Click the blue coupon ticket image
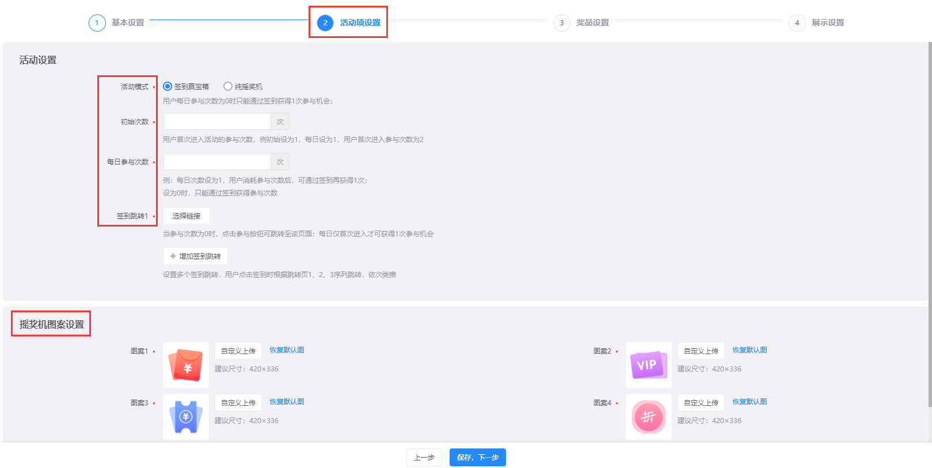Screen dimensions: 932x468 (185, 417)
